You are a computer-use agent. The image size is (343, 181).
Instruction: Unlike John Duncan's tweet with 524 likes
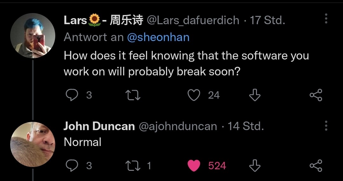(194, 165)
